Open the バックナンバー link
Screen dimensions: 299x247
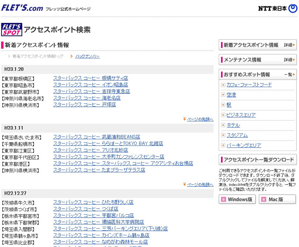point(87,56)
